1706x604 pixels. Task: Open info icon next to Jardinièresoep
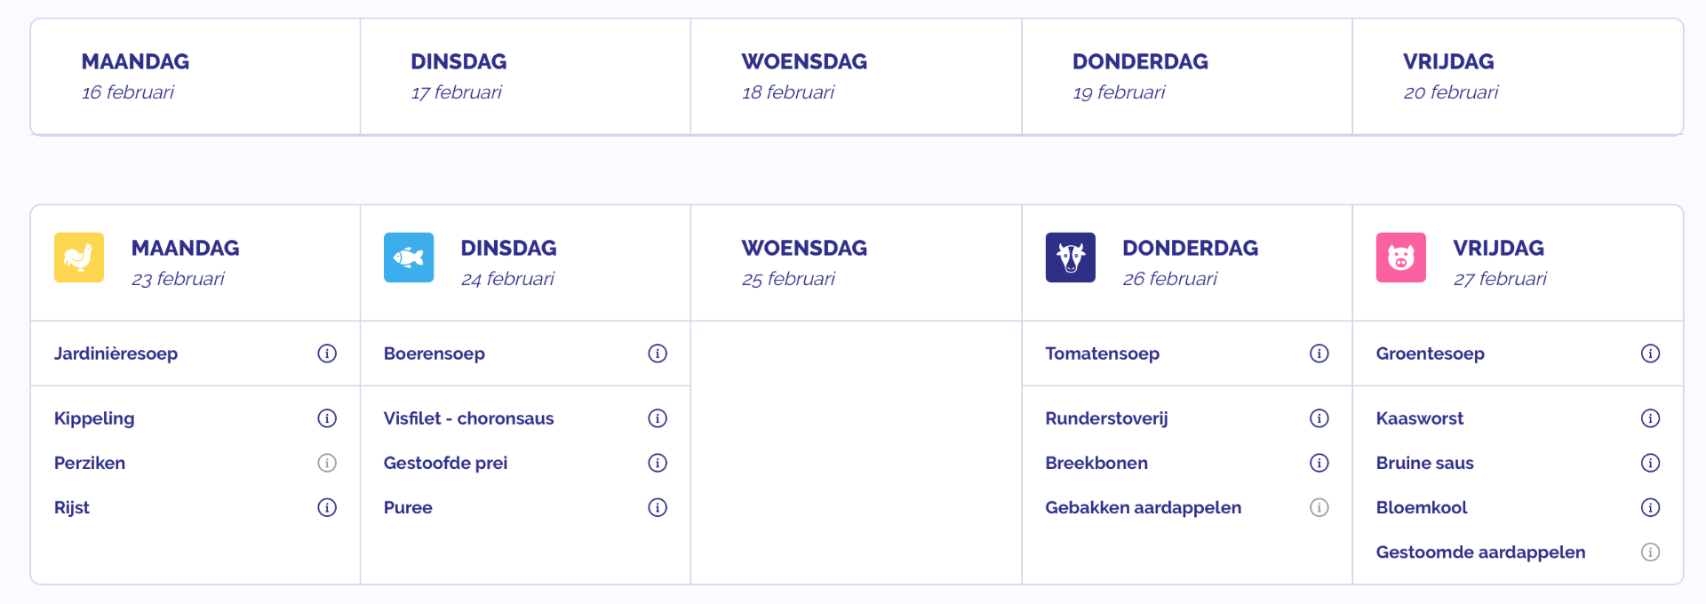(x=327, y=354)
